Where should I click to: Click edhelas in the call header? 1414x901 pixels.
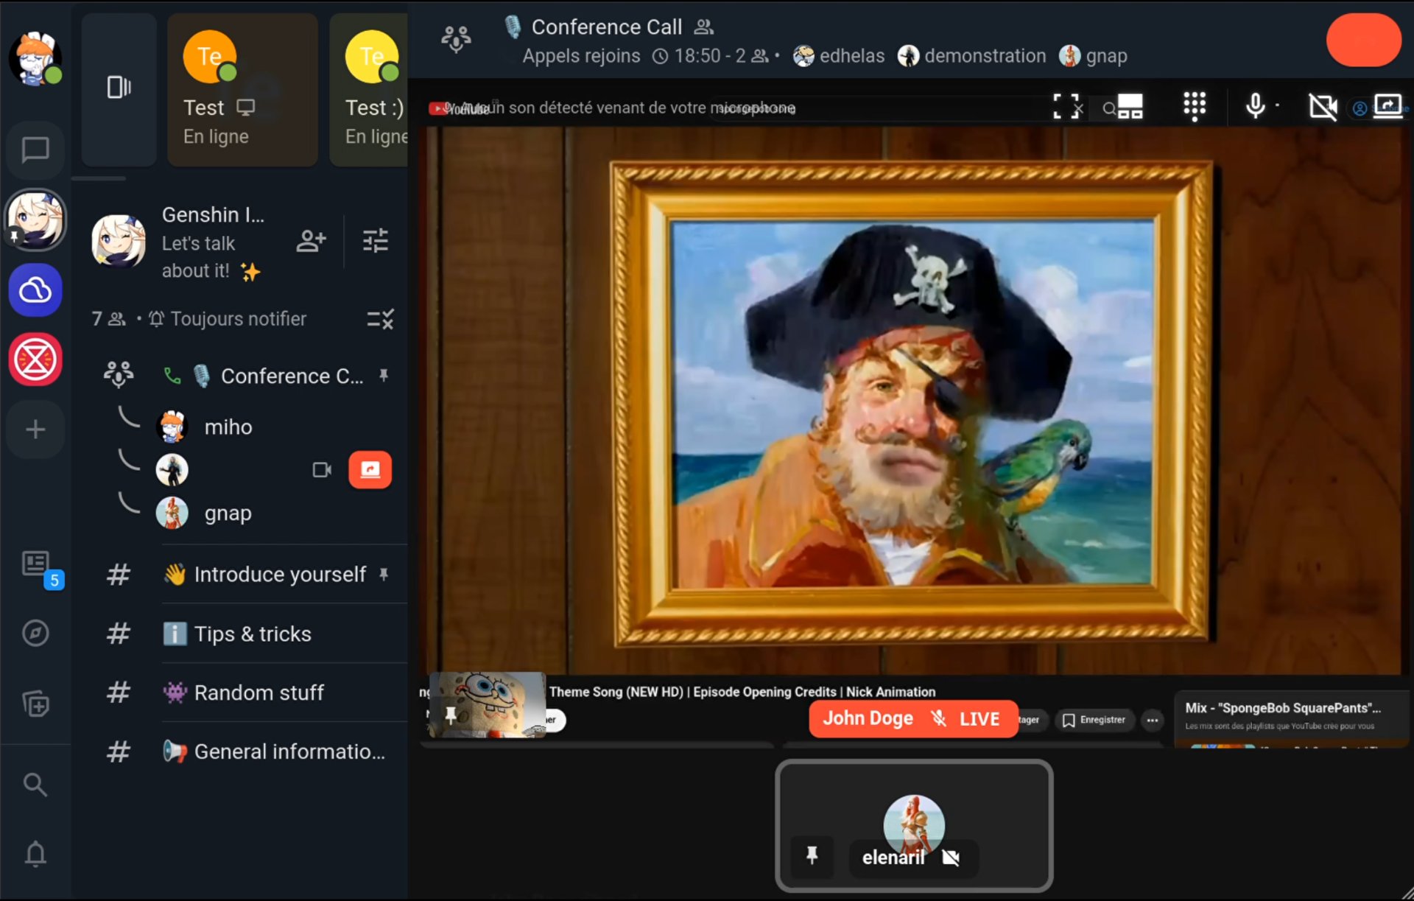[839, 56]
